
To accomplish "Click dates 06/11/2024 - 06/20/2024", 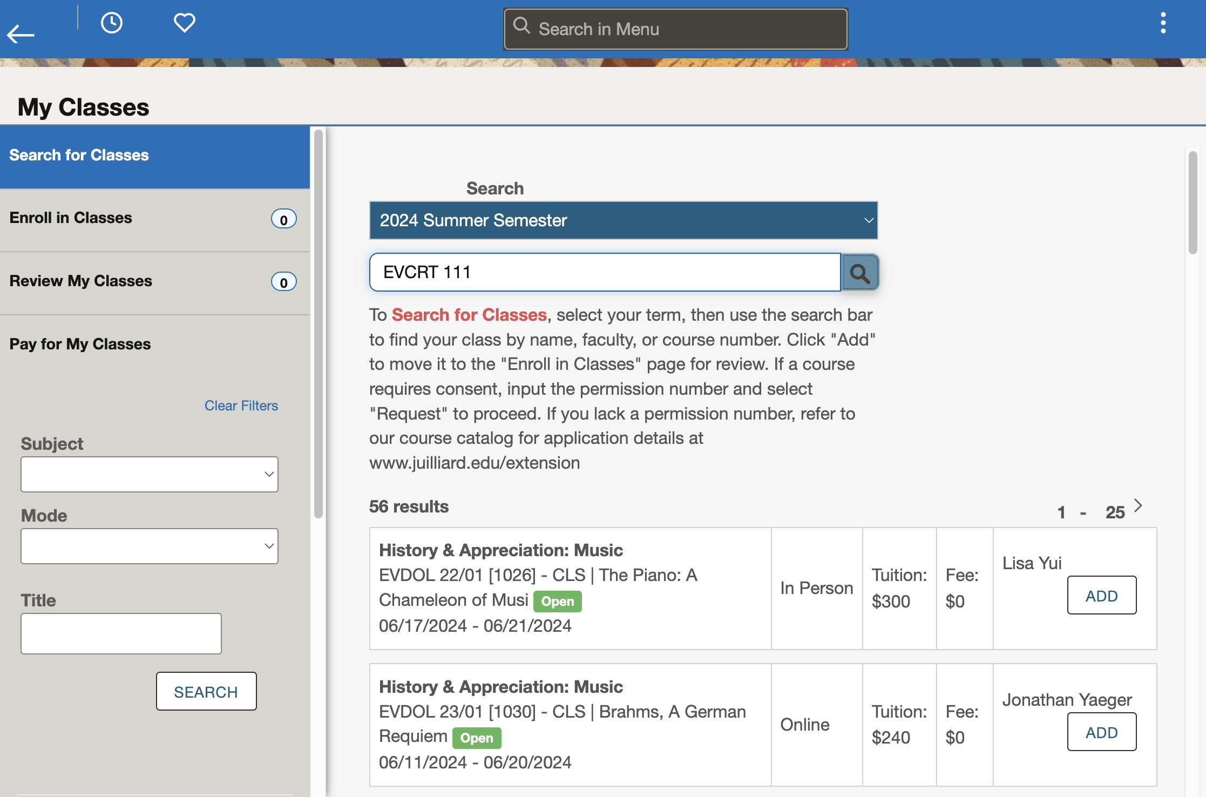I will tap(475, 762).
